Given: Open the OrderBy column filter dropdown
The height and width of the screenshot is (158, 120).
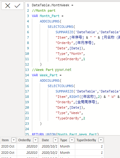Looking at the screenshot, I should (x=36, y=140).
